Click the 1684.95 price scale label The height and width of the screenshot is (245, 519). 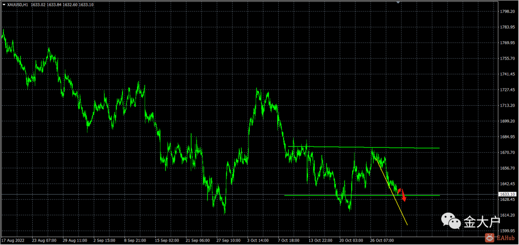click(508, 137)
